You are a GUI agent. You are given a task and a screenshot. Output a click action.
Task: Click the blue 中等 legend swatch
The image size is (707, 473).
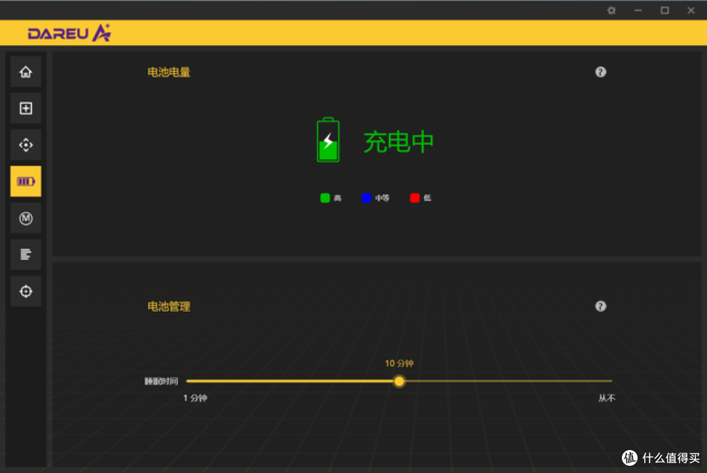point(367,198)
